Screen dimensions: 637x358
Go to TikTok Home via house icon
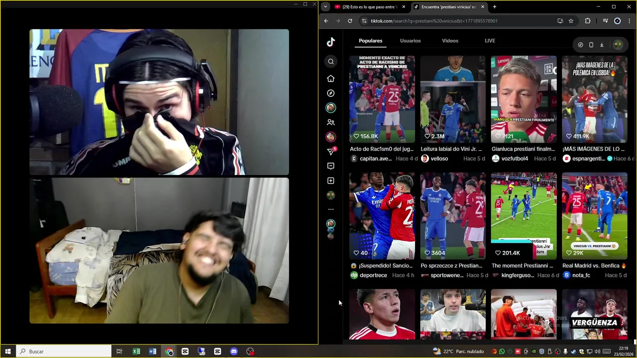coord(331,79)
